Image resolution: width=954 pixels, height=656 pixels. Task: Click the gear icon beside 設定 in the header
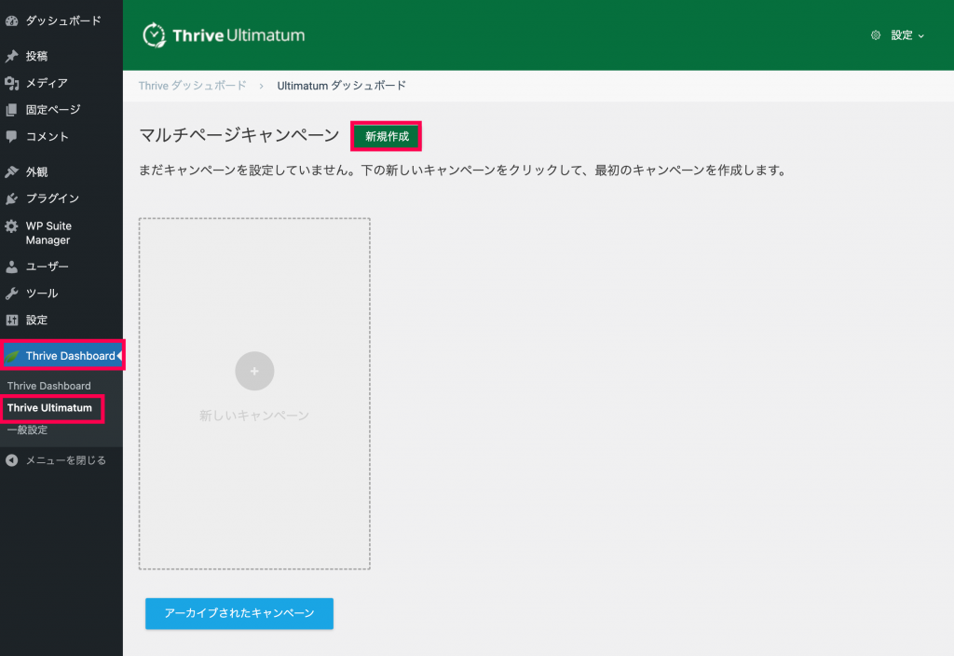point(876,35)
